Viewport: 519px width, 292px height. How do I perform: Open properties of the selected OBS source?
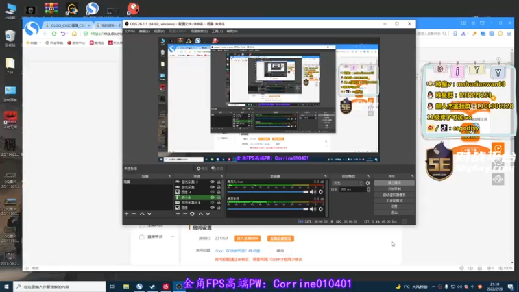tap(201, 169)
